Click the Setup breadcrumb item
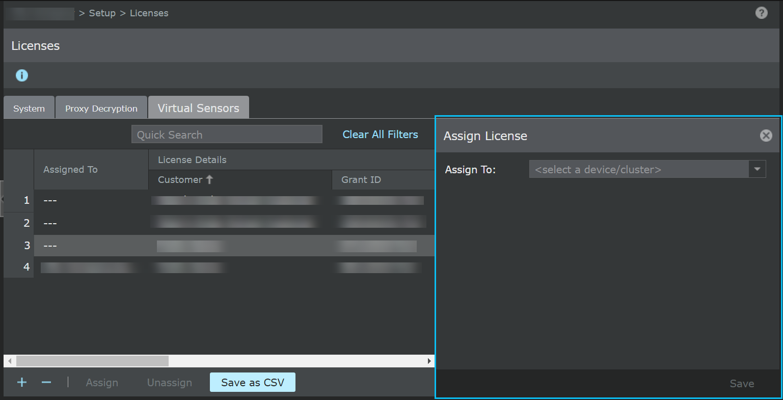The width and height of the screenshot is (783, 400). point(102,13)
